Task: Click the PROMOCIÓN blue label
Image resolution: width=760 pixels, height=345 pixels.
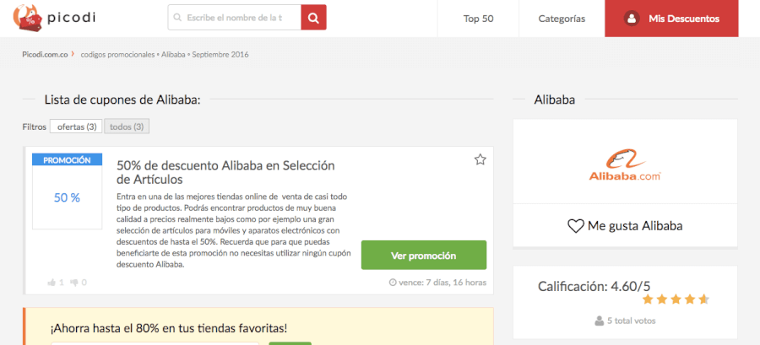Action: click(67, 159)
